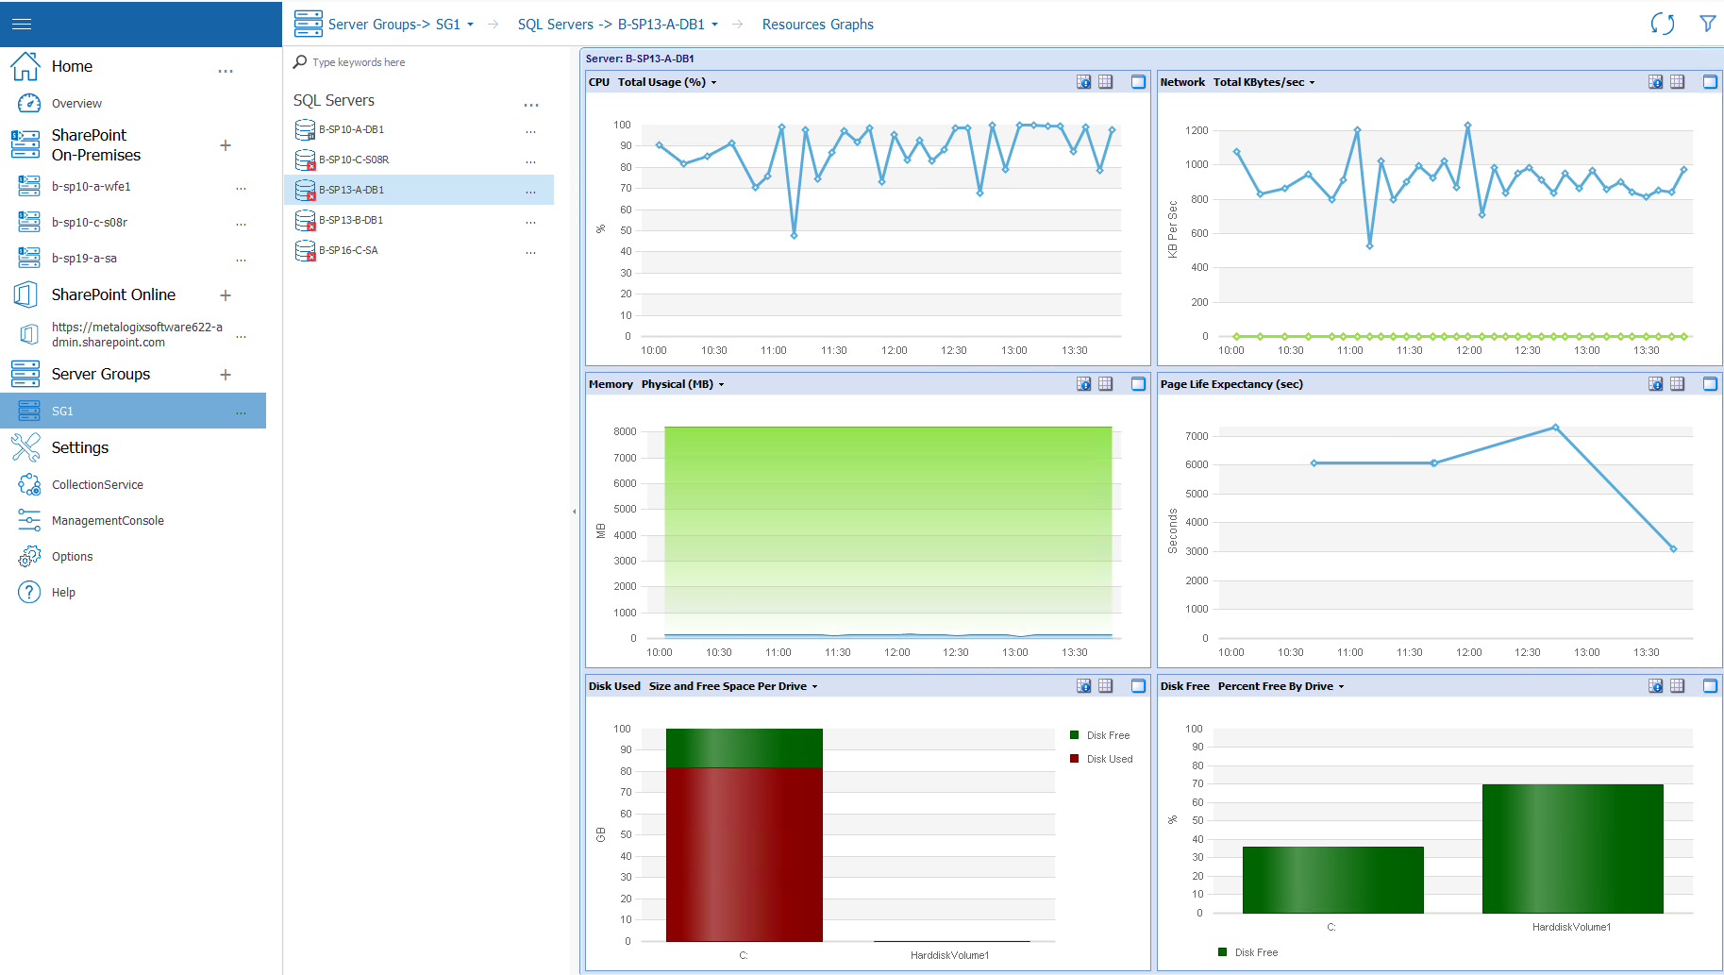Expand SG1 breadcrumb dropdown arrow

470,25
